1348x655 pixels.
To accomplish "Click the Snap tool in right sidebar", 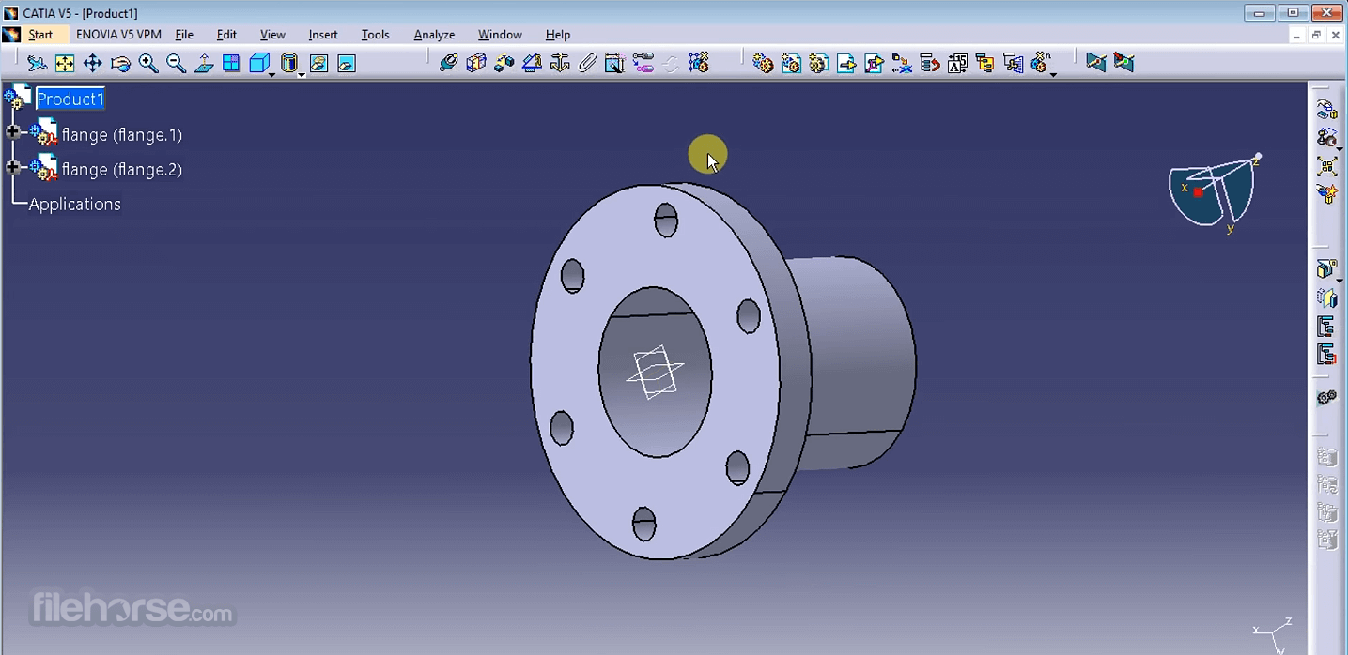I will coord(1326,138).
